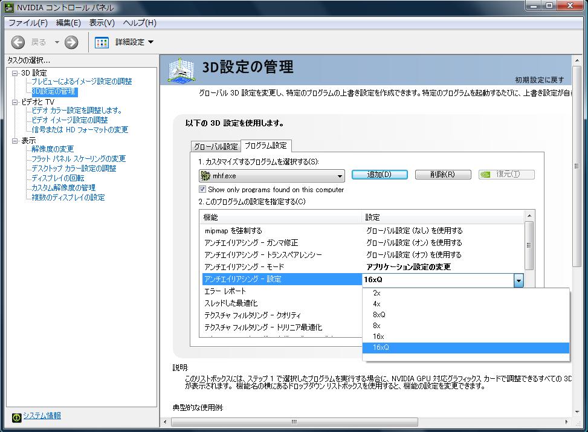Screen dimensions: 588x432
Task: Open the 編集(E) menu
Action: click(x=68, y=23)
